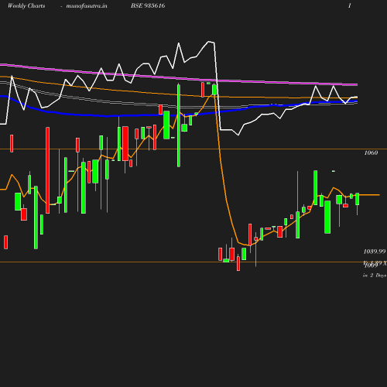This screenshot has width=387, height=387.
Task: Click the "Weekly Charts" title text
Action: (26, 6)
